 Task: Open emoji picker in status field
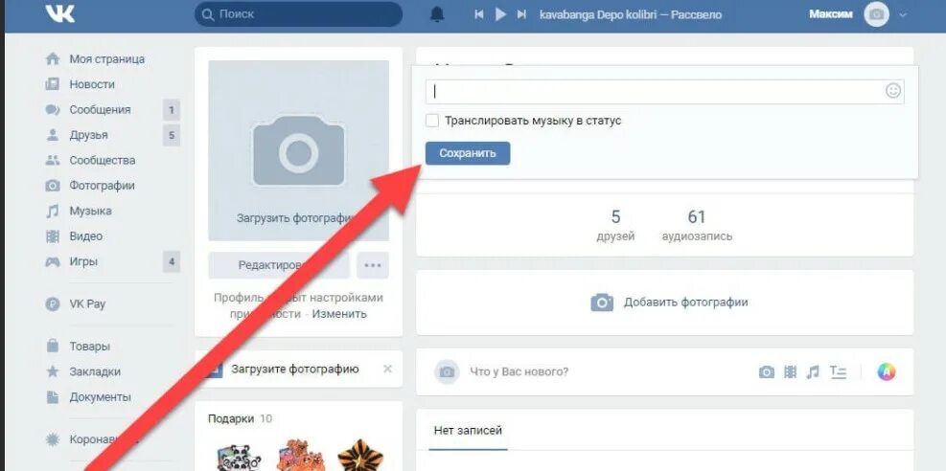pos(893,91)
